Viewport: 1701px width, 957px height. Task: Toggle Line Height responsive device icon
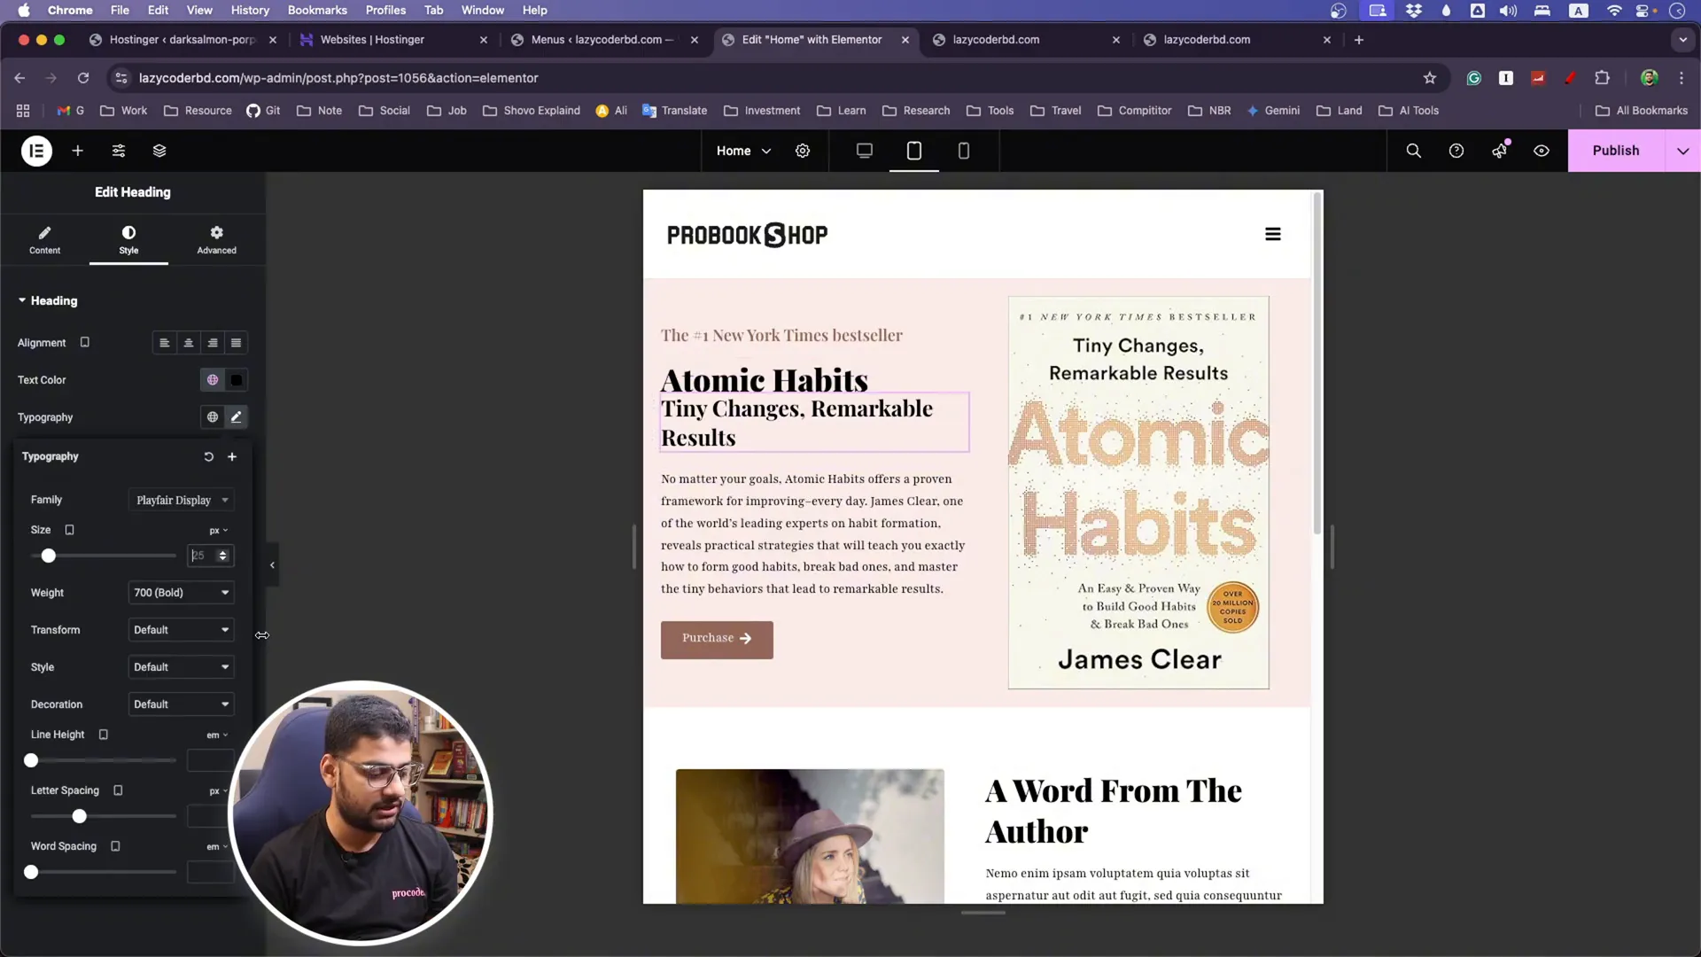tap(104, 735)
